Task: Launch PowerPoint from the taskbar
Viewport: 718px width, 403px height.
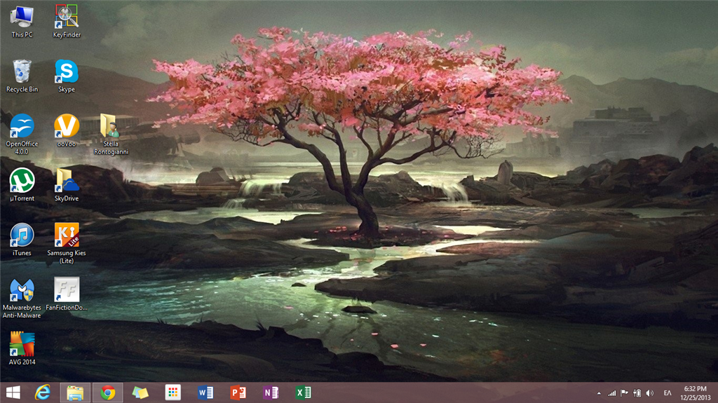Action: tap(238, 392)
